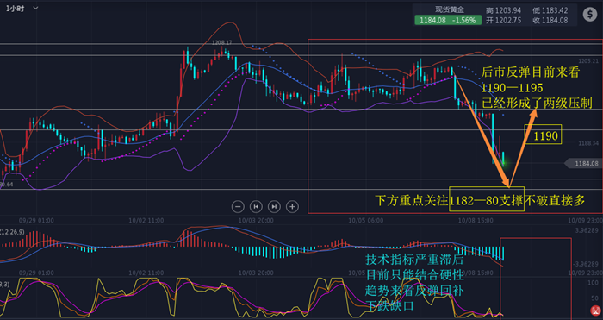This screenshot has width=603, height=320.
Task: Select the 09/29 01:00 time axis marker
Action: pos(36,221)
